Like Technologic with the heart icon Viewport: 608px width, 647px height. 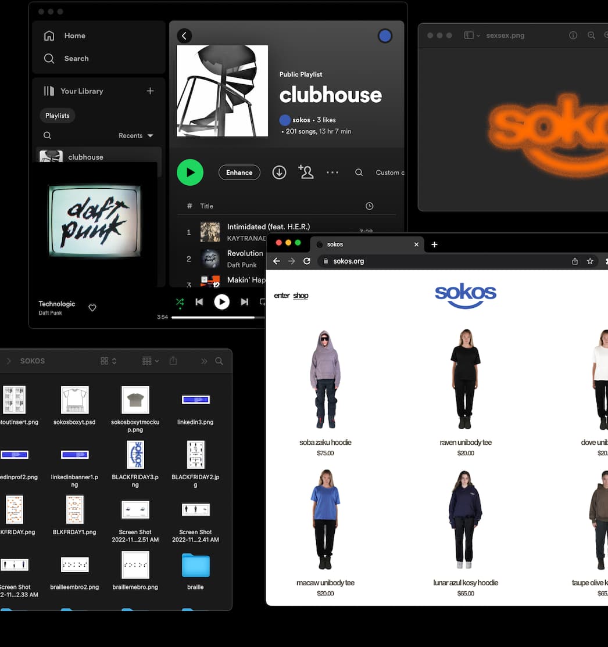coord(92,308)
